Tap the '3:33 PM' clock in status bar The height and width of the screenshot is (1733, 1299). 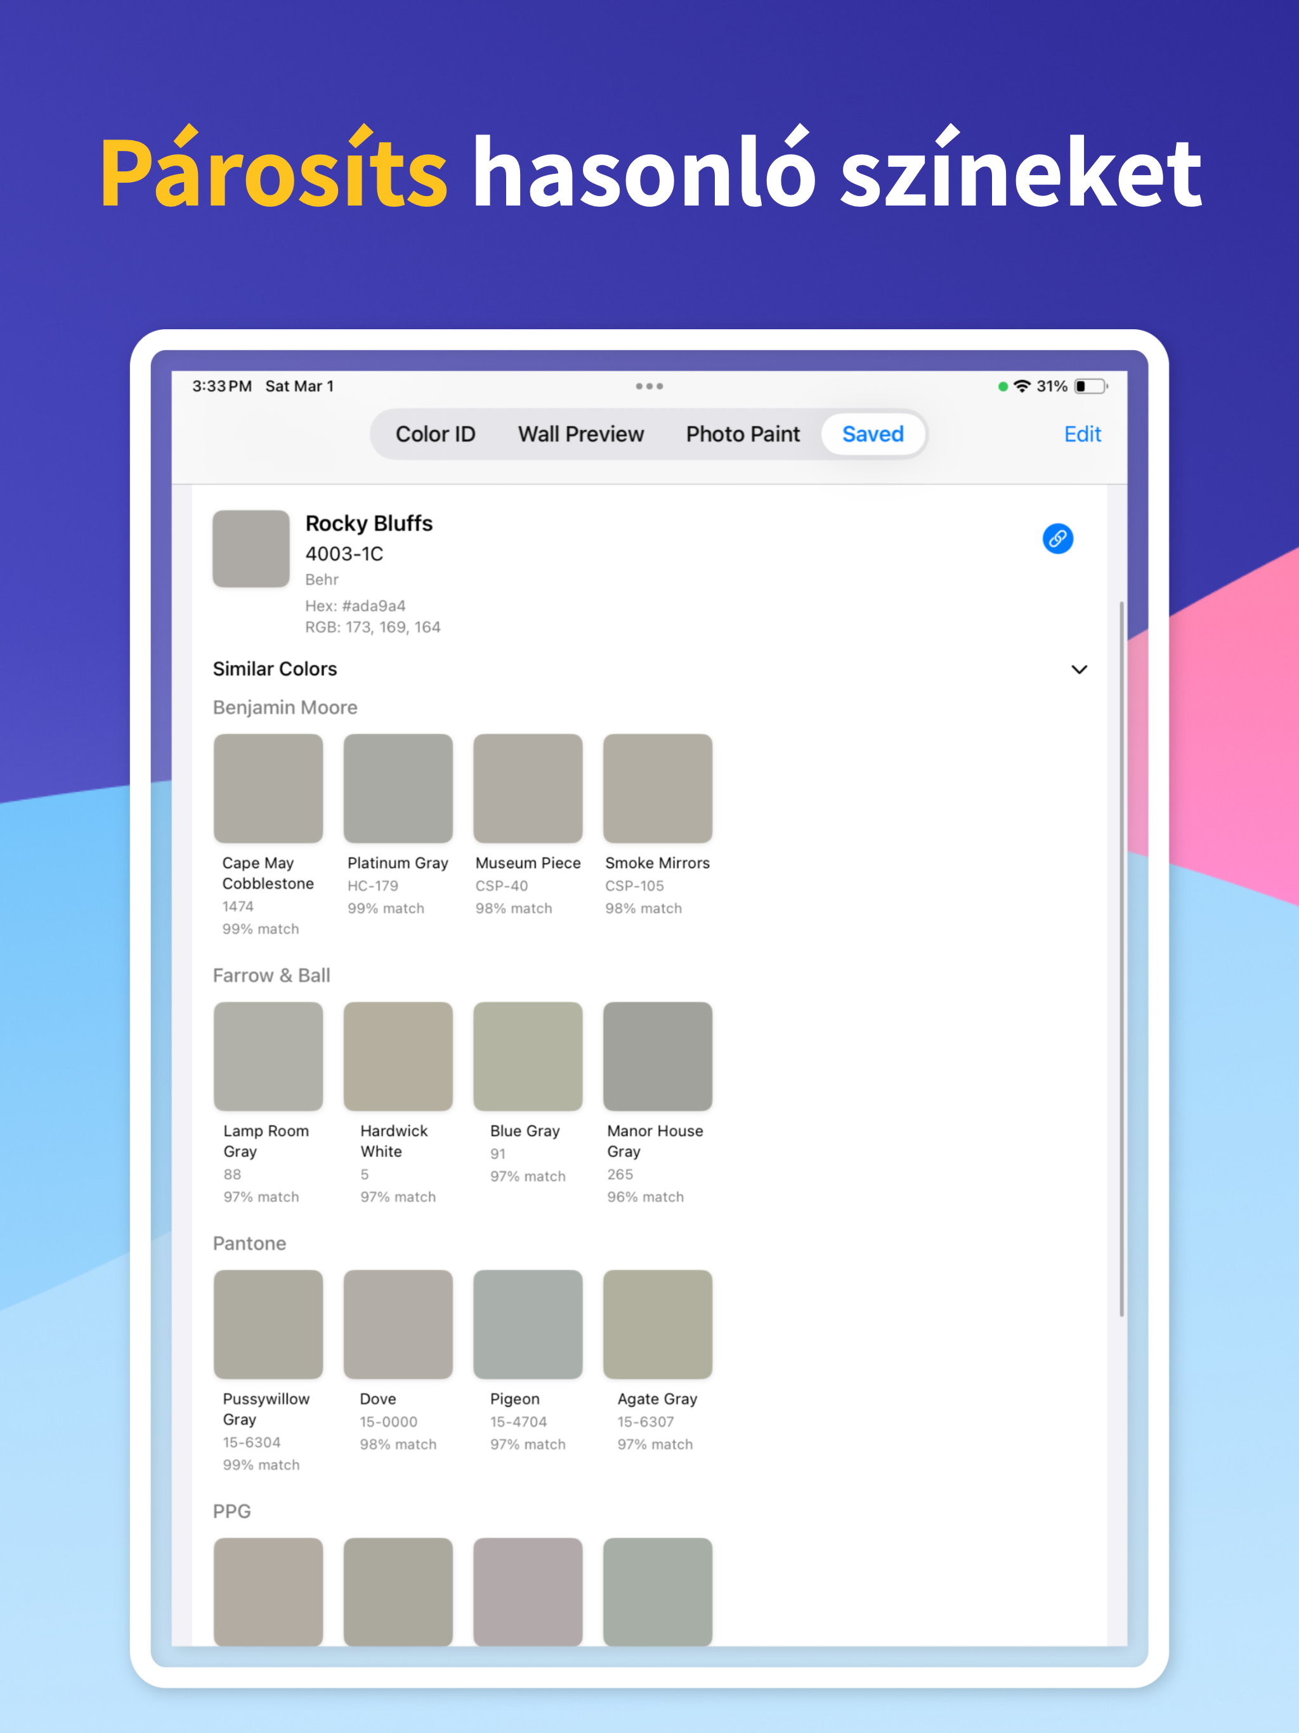point(222,386)
